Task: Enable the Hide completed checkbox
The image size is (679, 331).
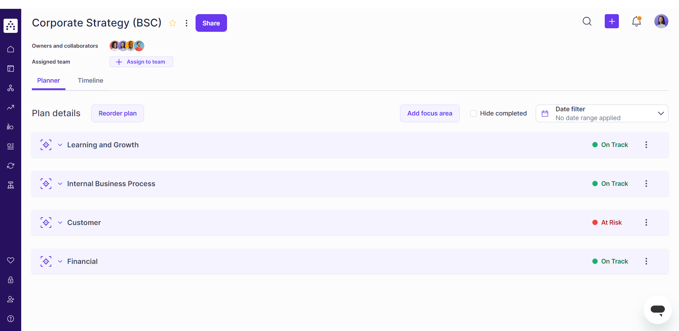Action: (474, 113)
